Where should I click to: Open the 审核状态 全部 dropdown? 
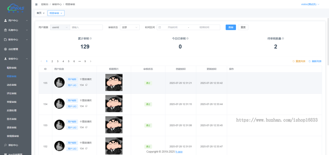coord(130,27)
